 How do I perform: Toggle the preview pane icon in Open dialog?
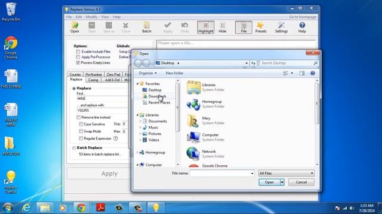coord(302,73)
